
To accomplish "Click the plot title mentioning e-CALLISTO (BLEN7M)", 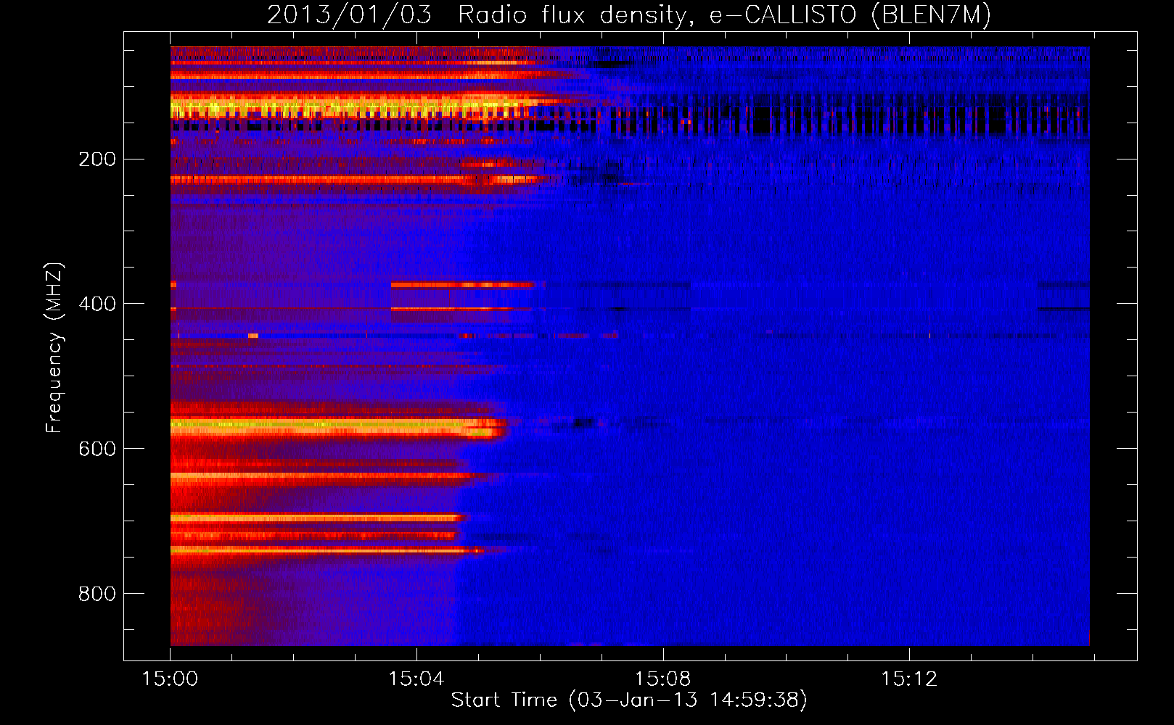I will (629, 14).
